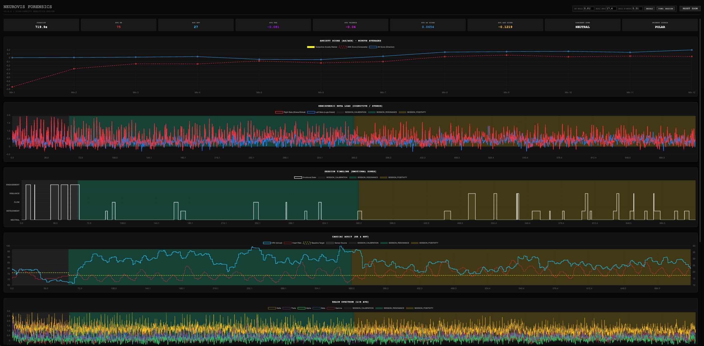Focus the AX Null input field
The width and height of the screenshot is (704, 346).
pyautogui.click(x=589, y=9)
